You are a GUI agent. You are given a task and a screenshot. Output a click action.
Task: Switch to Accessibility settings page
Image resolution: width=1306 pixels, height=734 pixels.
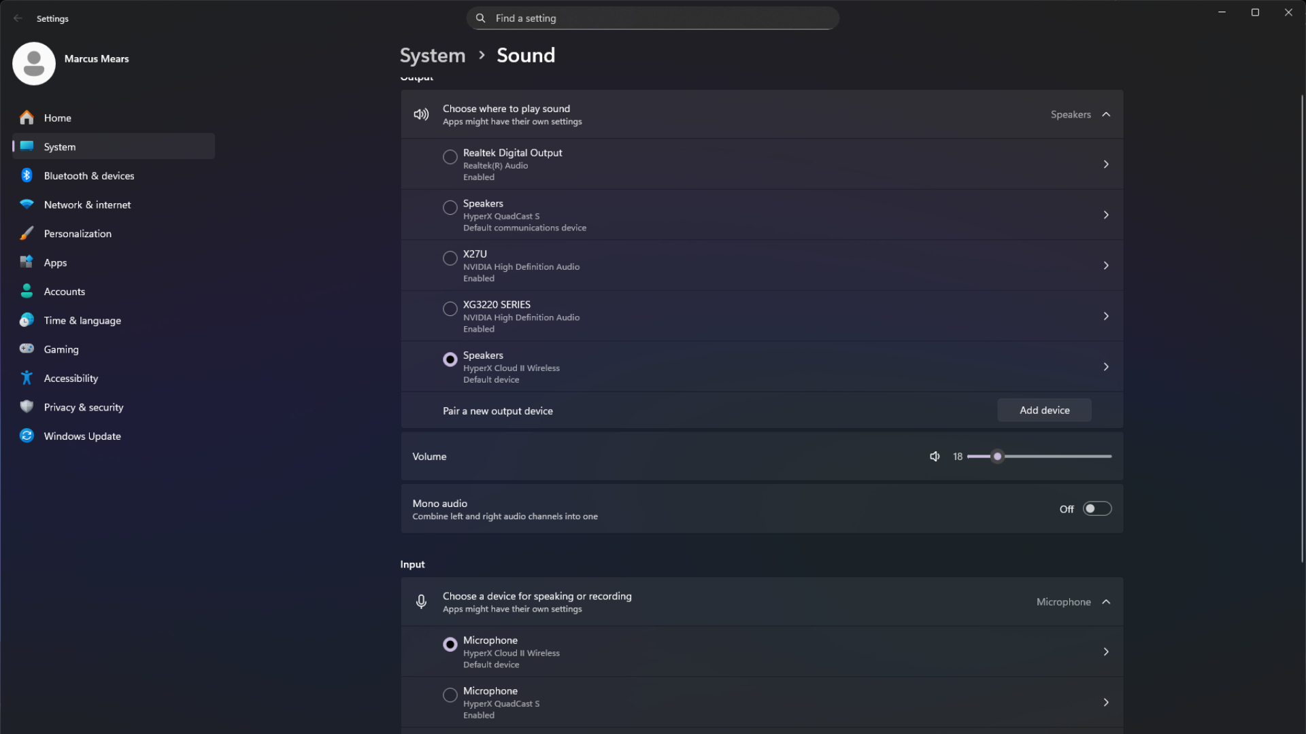click(70, 378)
